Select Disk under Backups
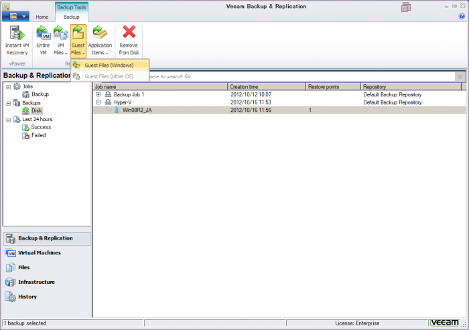 [x=37, y=110]
